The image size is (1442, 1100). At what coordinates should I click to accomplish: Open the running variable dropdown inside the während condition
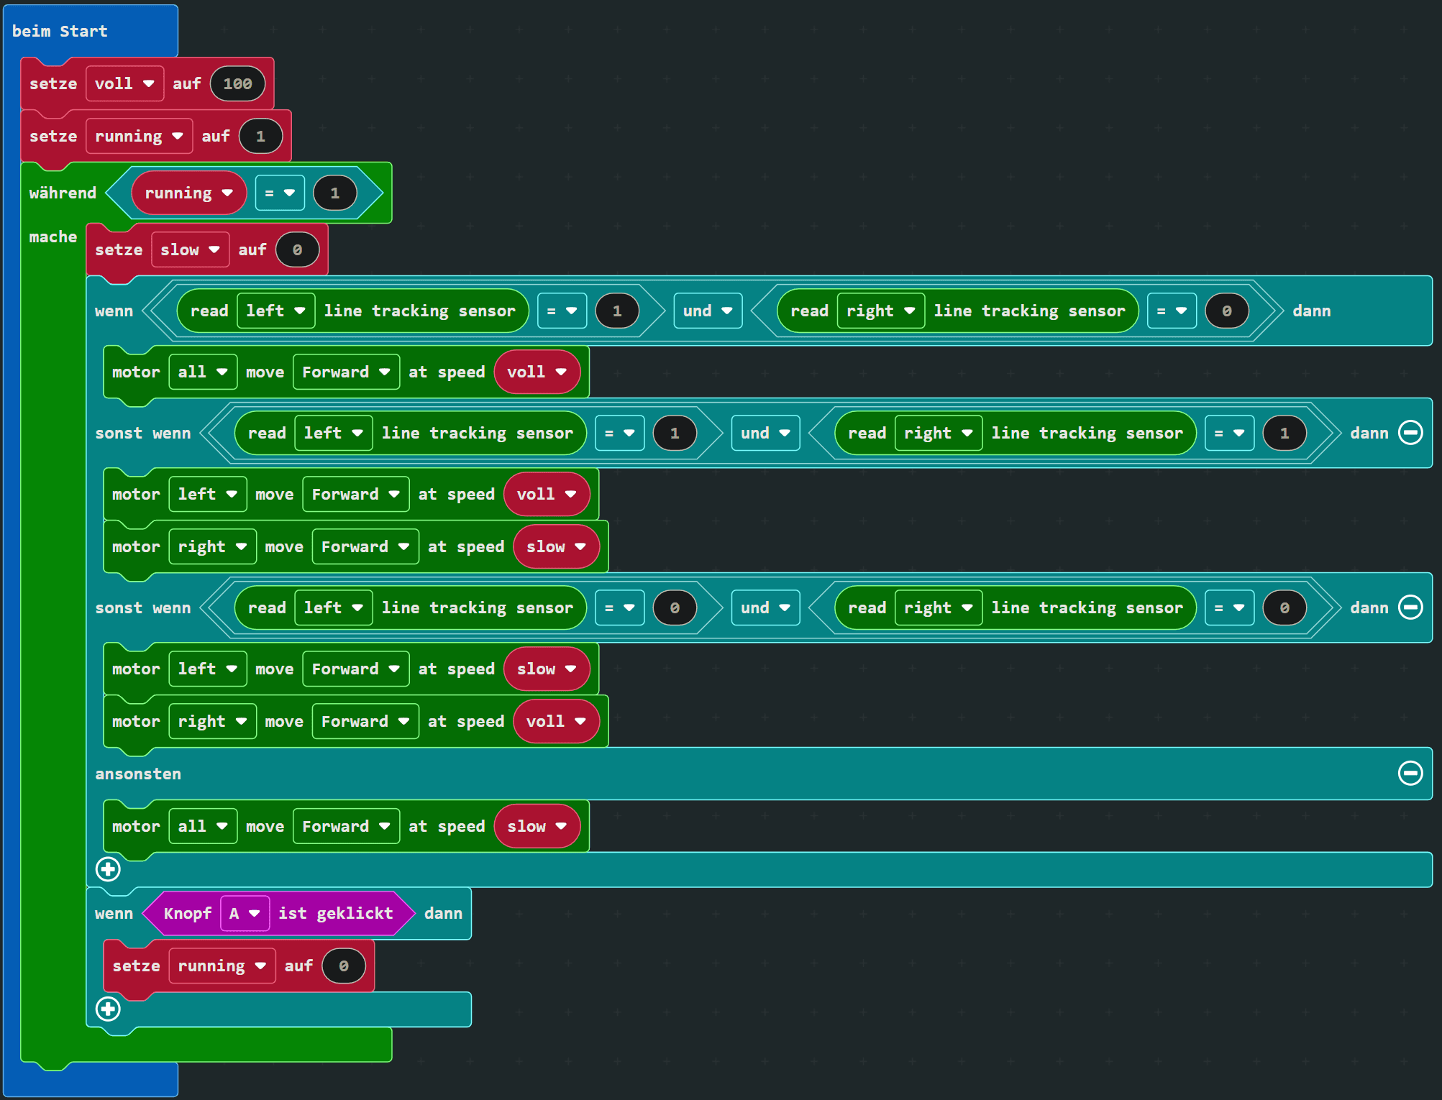(x=188, y=192)
